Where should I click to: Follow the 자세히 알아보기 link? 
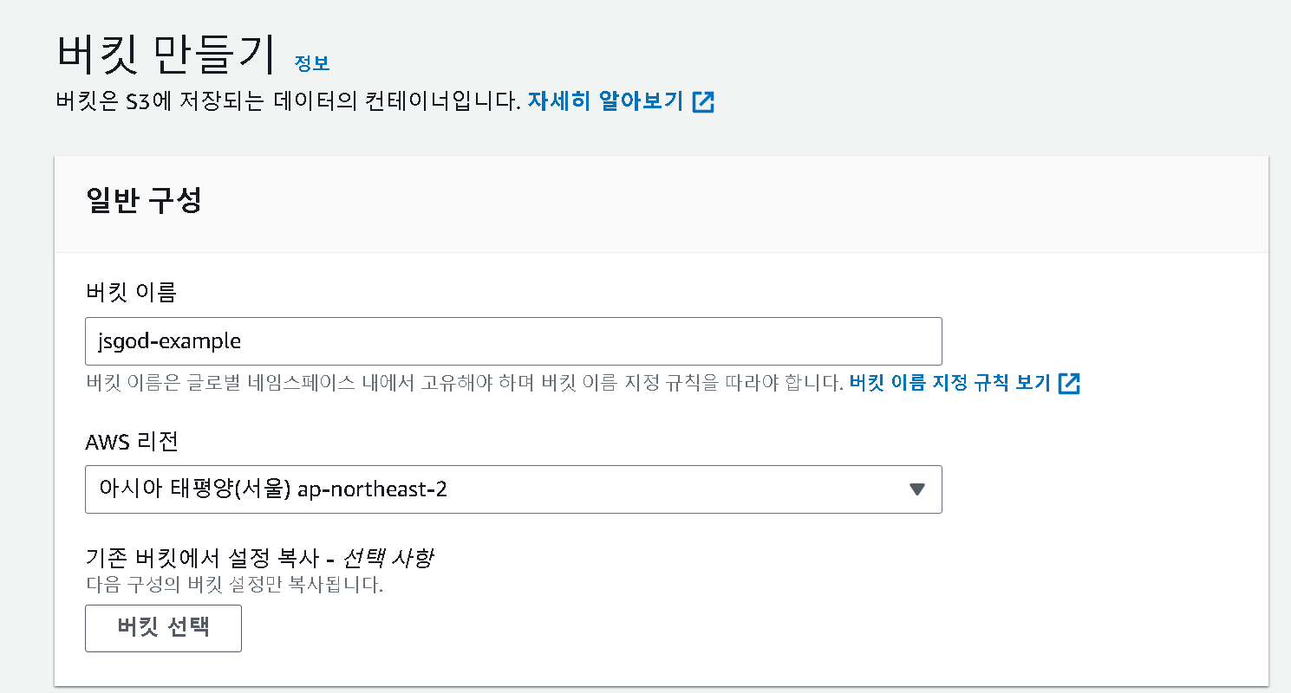(x=605, y=101)
